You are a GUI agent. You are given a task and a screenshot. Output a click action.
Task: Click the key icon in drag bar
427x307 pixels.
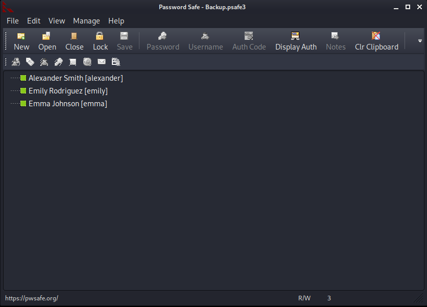click(58, 62)
